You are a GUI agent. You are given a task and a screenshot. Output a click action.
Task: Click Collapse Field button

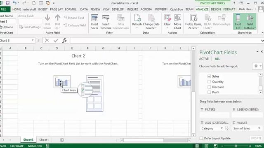point(75,25)
